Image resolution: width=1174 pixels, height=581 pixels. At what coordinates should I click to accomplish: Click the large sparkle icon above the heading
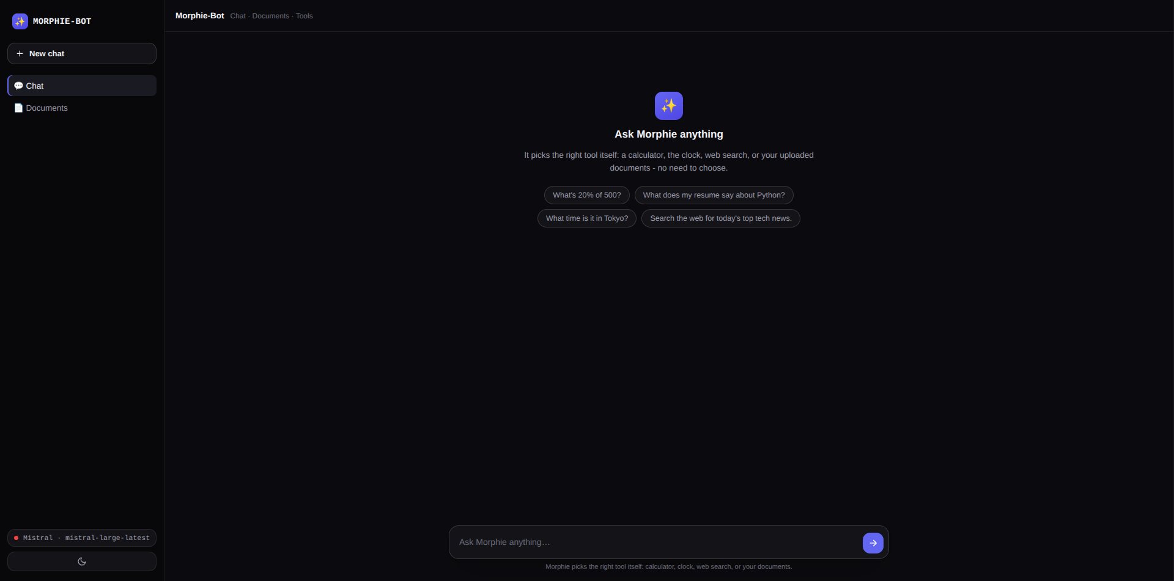point(668,106)
